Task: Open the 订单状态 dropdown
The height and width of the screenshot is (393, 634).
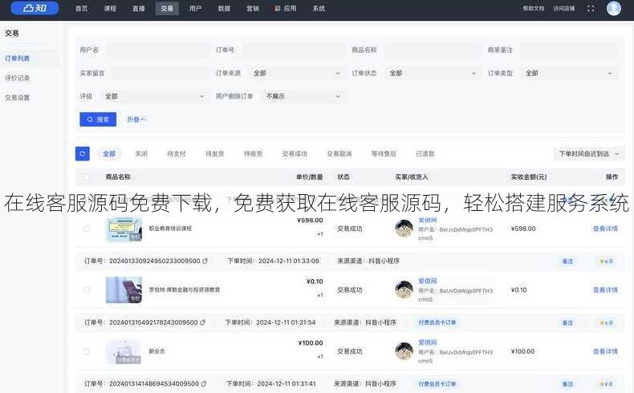Action: pyautogui.click(x=432, y=73)
